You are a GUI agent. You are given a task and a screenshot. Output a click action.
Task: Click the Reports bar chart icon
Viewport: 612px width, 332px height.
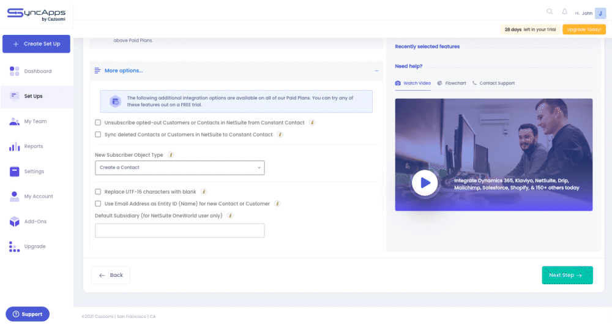15,146
